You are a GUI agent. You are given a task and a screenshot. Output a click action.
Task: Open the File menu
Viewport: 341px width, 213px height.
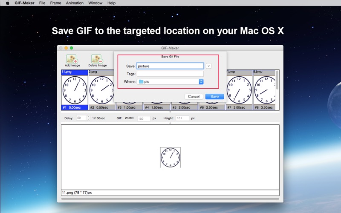coord(42,3)
